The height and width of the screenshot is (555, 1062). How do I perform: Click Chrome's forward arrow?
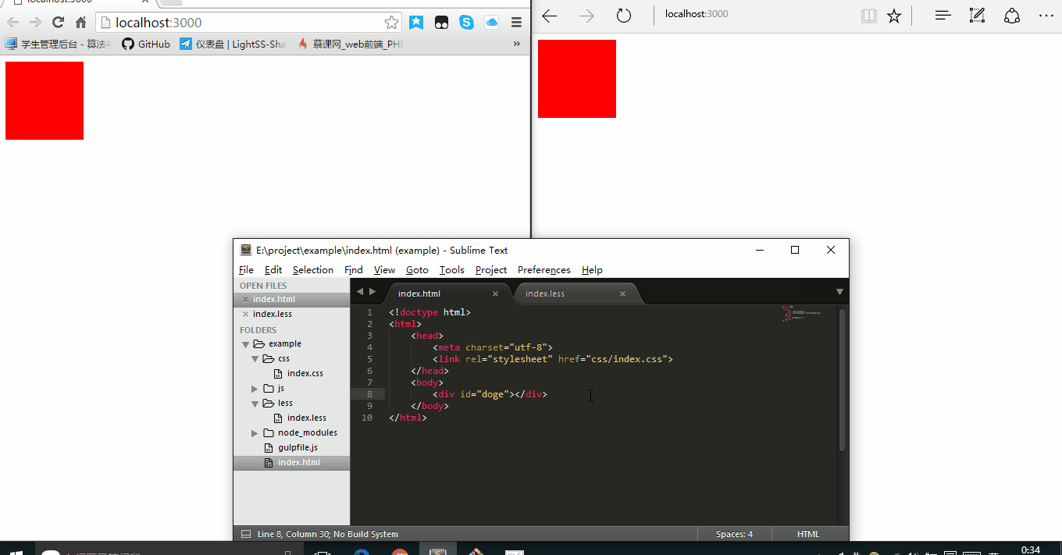(x=34, y=23)
